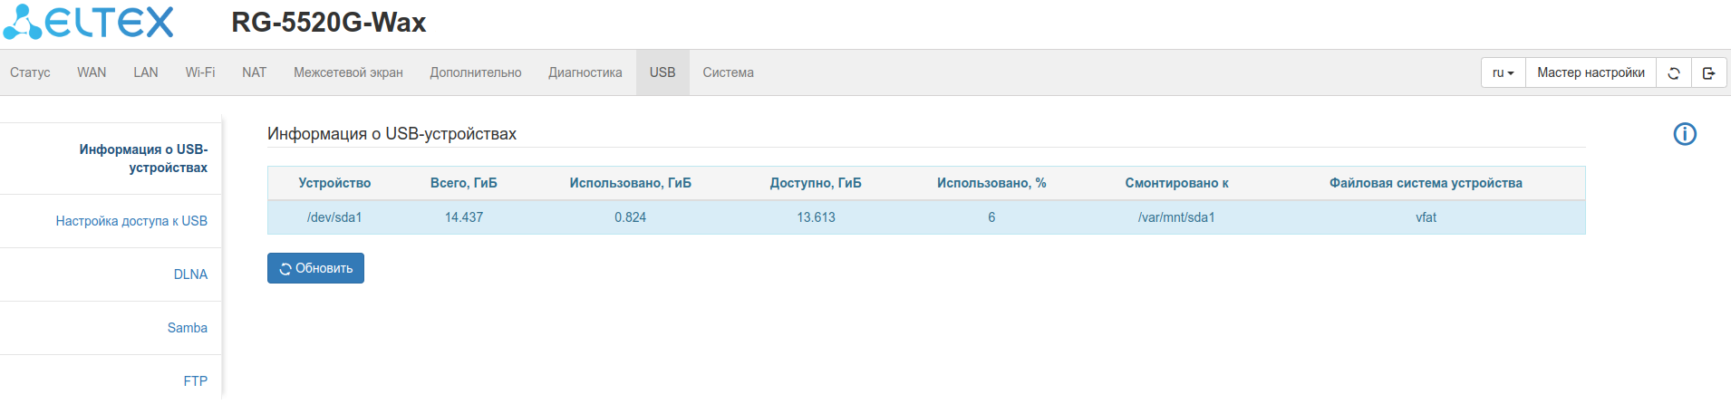Select DLNA in the sidebar

[x=190, y=274]
